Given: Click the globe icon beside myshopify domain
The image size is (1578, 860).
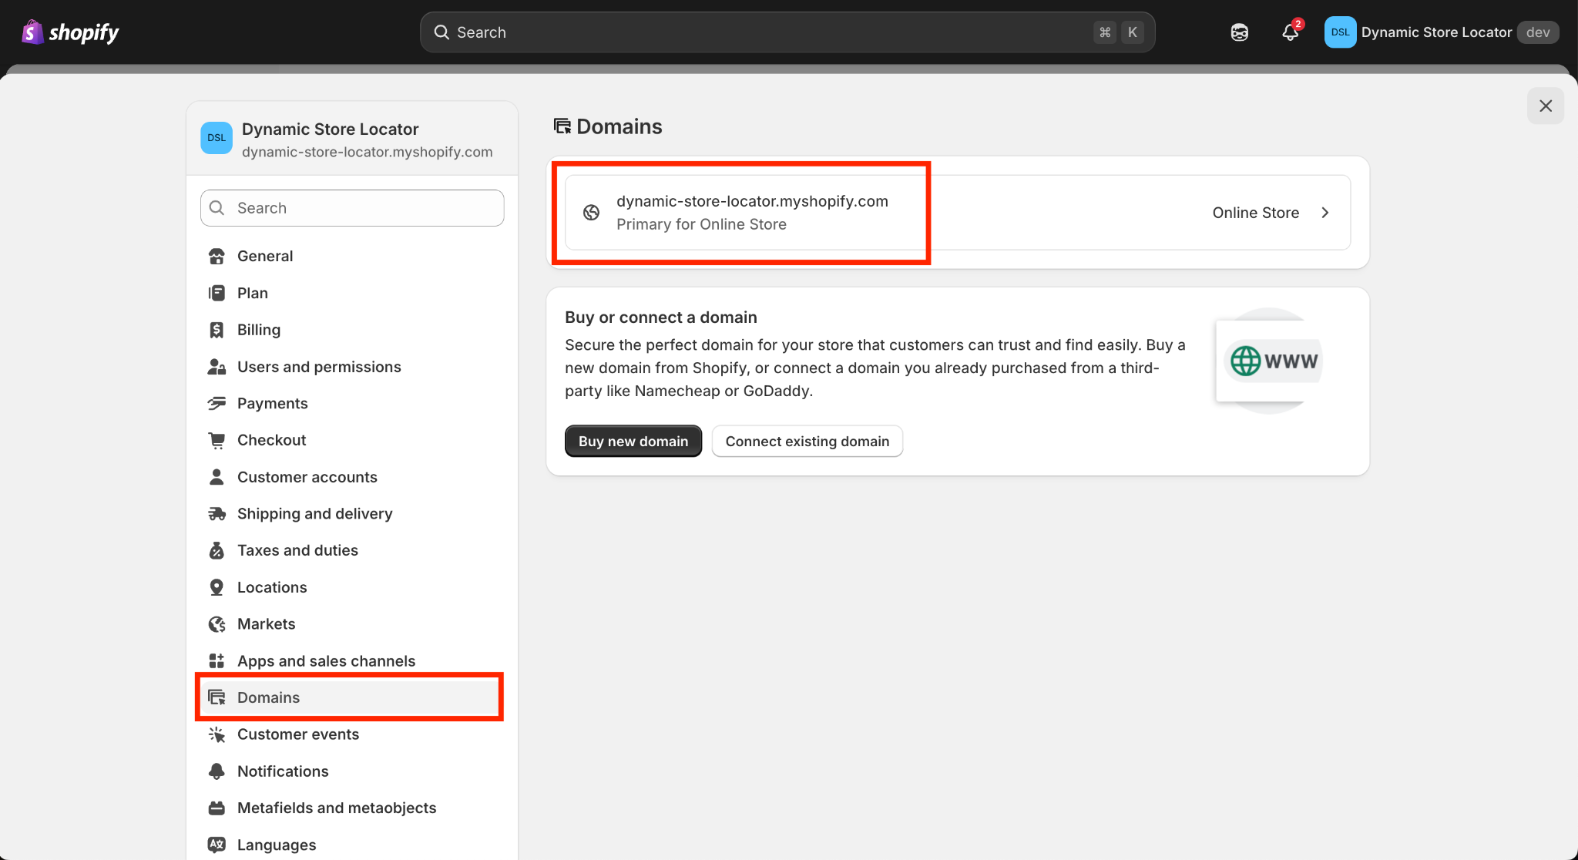Looking at the screenshot, I should coord(591,213).
